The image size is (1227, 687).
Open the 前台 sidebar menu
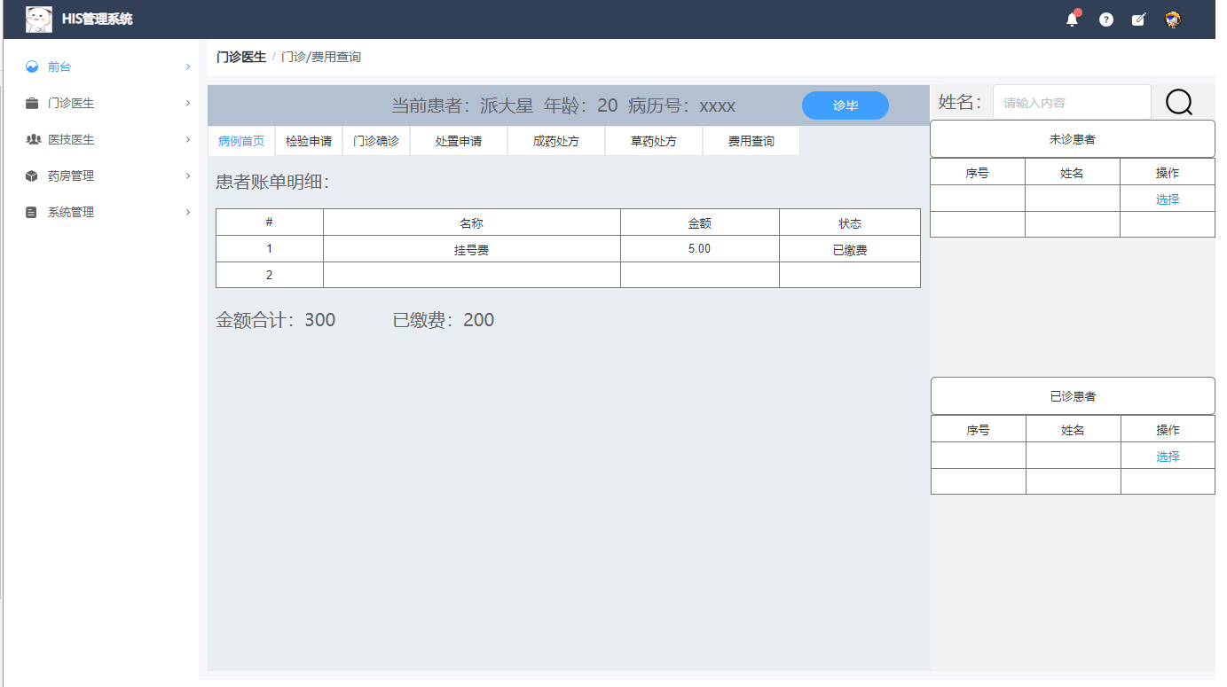pos(101,66)
